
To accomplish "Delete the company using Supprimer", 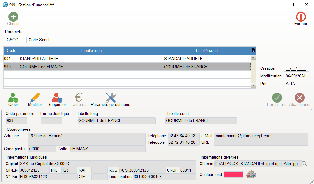I will [57, 98].
